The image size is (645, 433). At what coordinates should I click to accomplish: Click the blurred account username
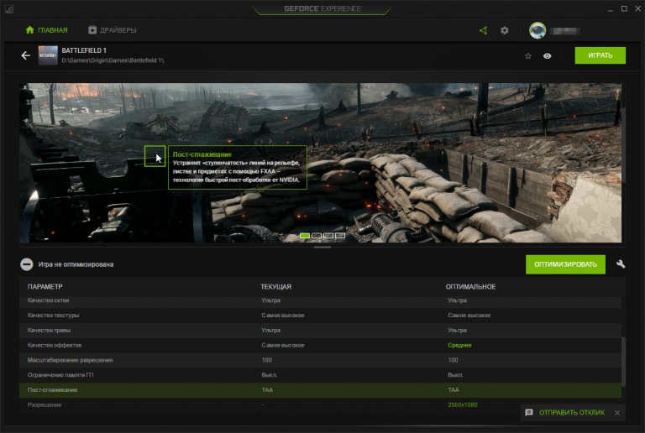[x=564, y=30]
